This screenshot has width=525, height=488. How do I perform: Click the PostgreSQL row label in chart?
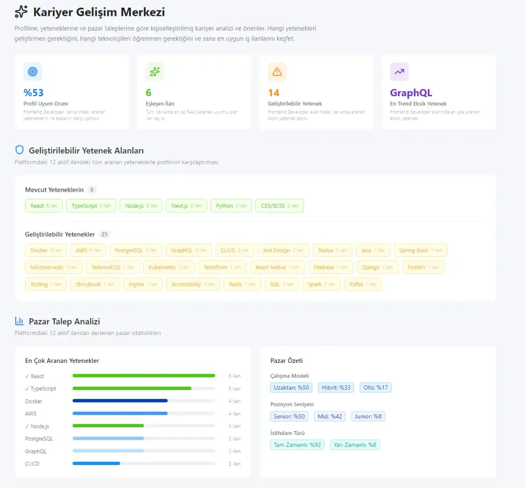click(39, 438)
